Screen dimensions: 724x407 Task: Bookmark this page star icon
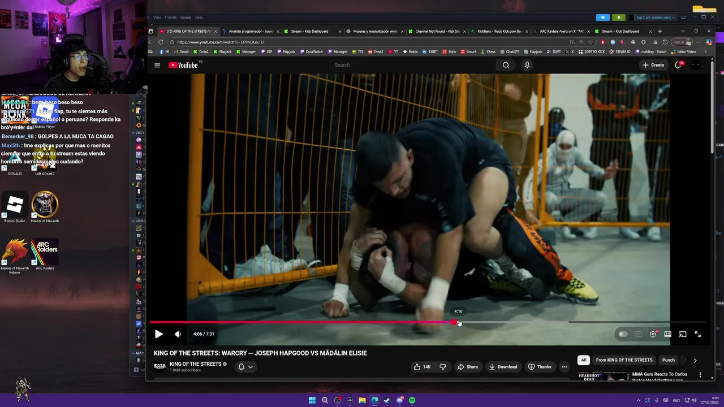click(x=591, y=42)
